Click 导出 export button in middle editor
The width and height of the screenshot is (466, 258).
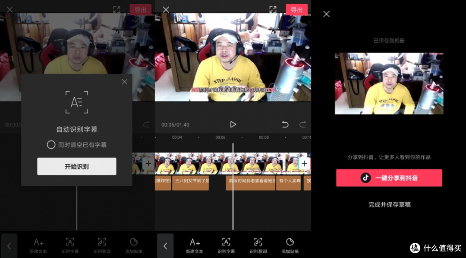click(x=296, y=10)
